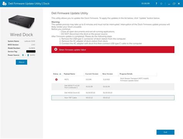
Task: Click Dock EC new version 01.00.00.10
Action: pyautogui.click(x=108, y=93)
